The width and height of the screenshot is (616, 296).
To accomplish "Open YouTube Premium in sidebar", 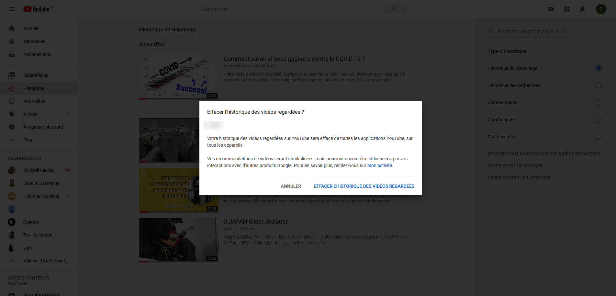I will click(x=39, y=294).
